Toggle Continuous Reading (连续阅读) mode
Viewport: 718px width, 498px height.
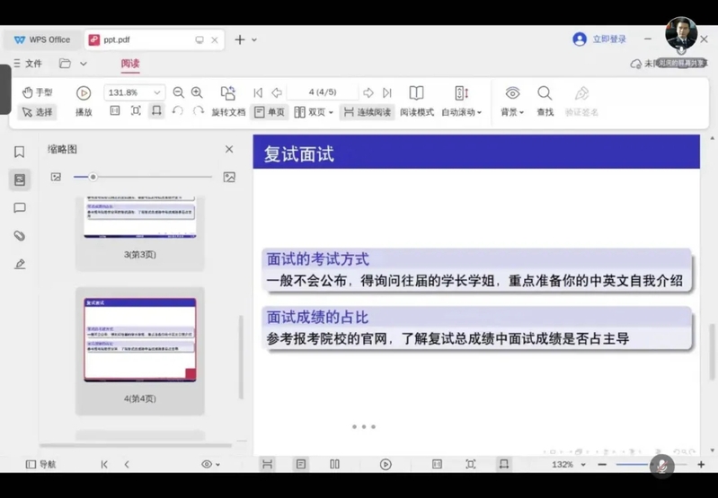point(367,112)
